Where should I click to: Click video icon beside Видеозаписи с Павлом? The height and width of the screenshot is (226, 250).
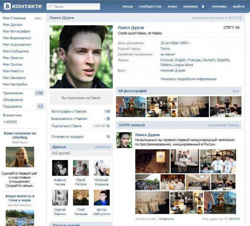[x=108, y=119]
